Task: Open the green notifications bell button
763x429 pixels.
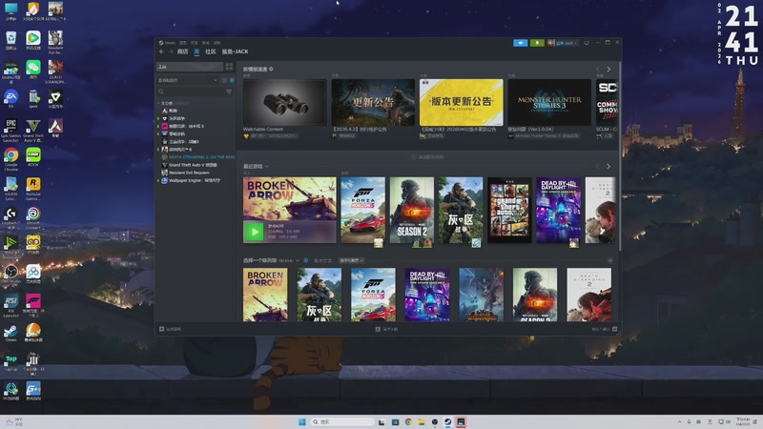Action: point(537,43)
